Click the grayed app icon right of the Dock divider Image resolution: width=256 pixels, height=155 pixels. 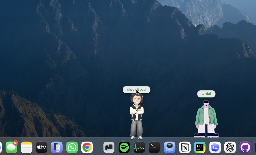(109, 147)
